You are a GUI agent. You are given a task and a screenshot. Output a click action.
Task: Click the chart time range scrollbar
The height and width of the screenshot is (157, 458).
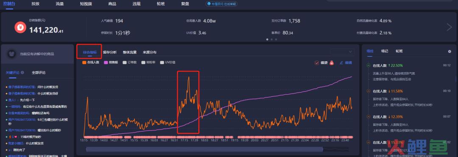(x=204, y=149)
